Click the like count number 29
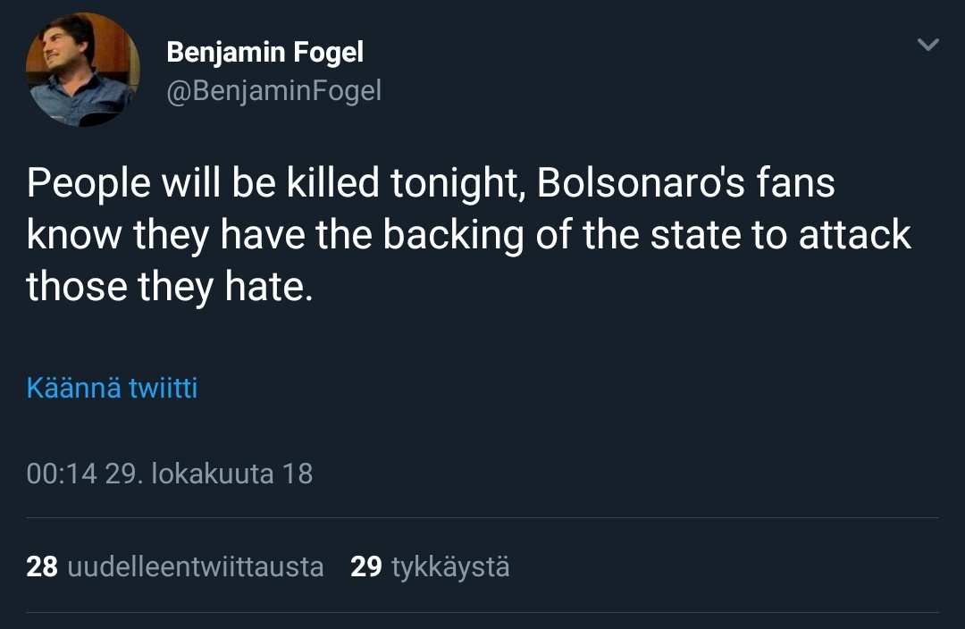965x629 pixels. [366, 566]
